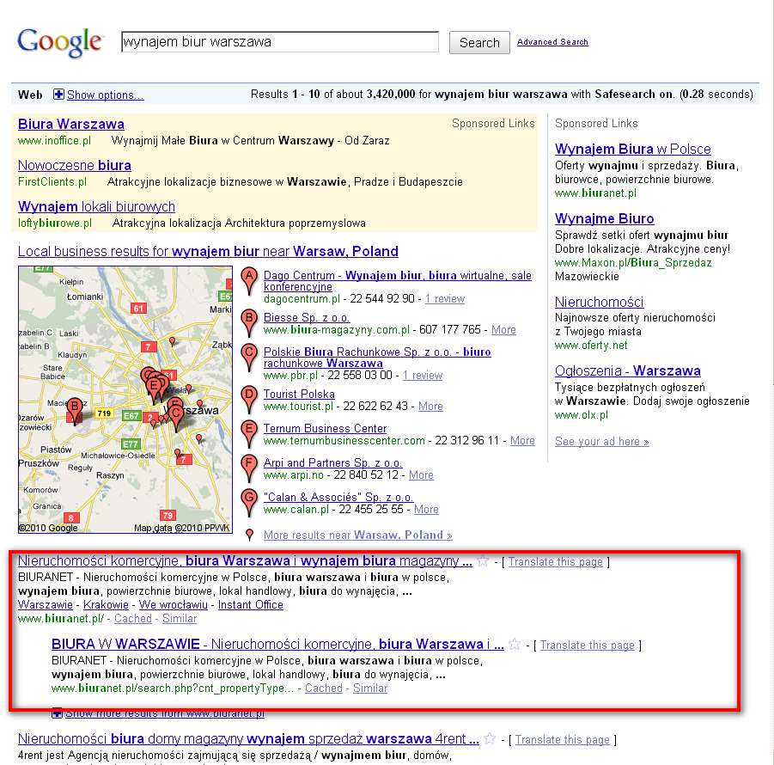Click the search query input field
This screenshot has height=765, width=774.
(x=280, y=42)
